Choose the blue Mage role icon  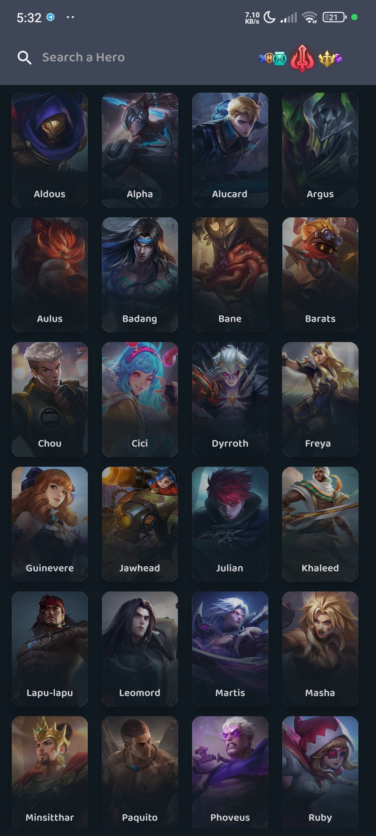(262, 58)
